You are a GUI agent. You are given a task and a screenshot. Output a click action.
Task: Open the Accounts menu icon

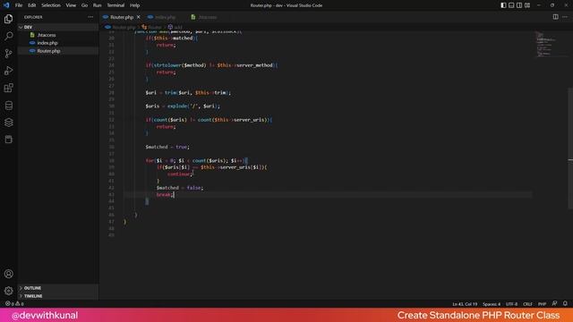(8, 274)
